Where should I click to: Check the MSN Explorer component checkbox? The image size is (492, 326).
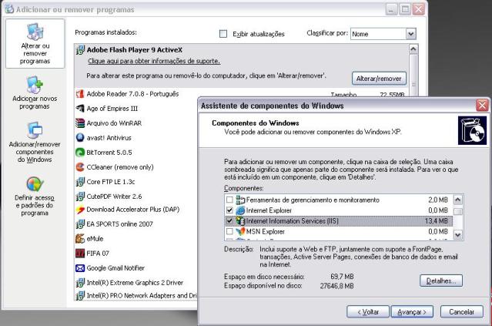pos(229,231)
